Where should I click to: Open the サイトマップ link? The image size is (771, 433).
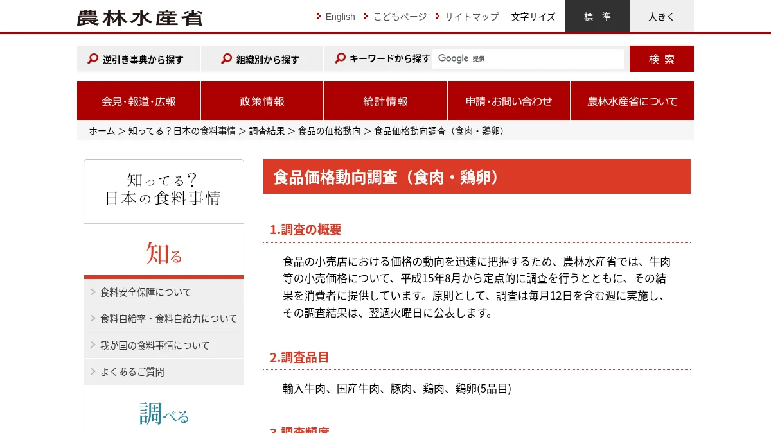472,17
